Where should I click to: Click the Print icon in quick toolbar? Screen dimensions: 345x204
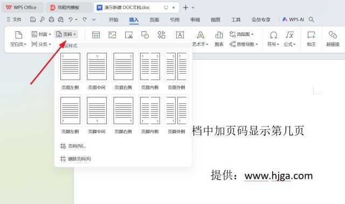pyautogui.click(x=51, y=19)
